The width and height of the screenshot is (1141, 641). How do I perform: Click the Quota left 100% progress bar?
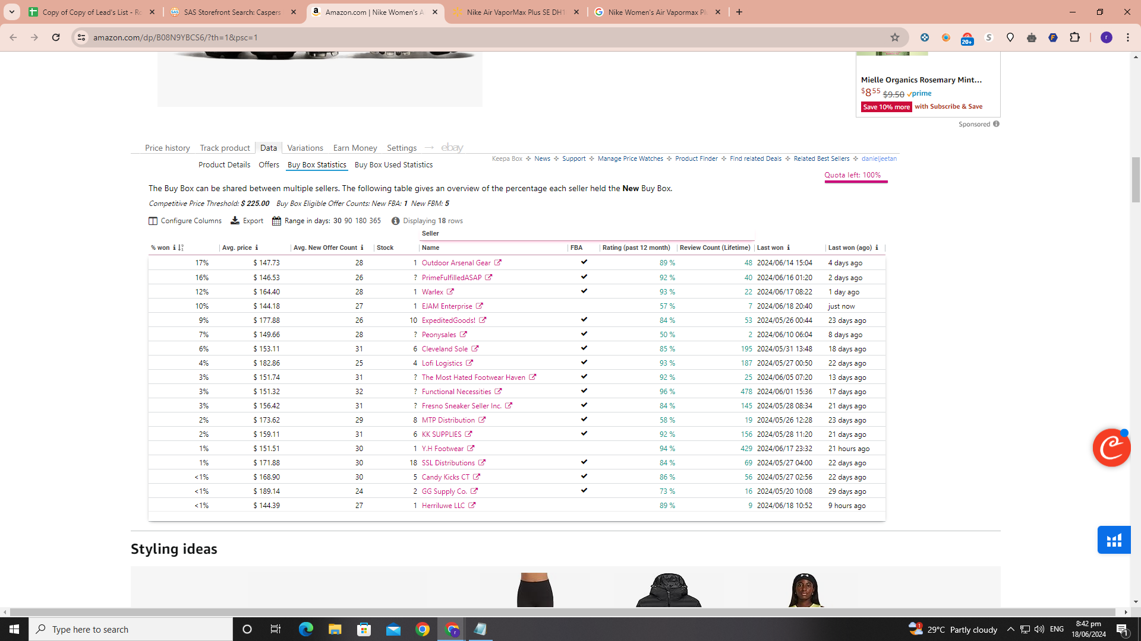[856, 181]
